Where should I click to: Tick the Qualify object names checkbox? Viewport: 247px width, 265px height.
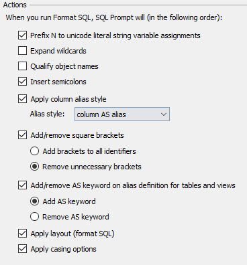[22, 66]
